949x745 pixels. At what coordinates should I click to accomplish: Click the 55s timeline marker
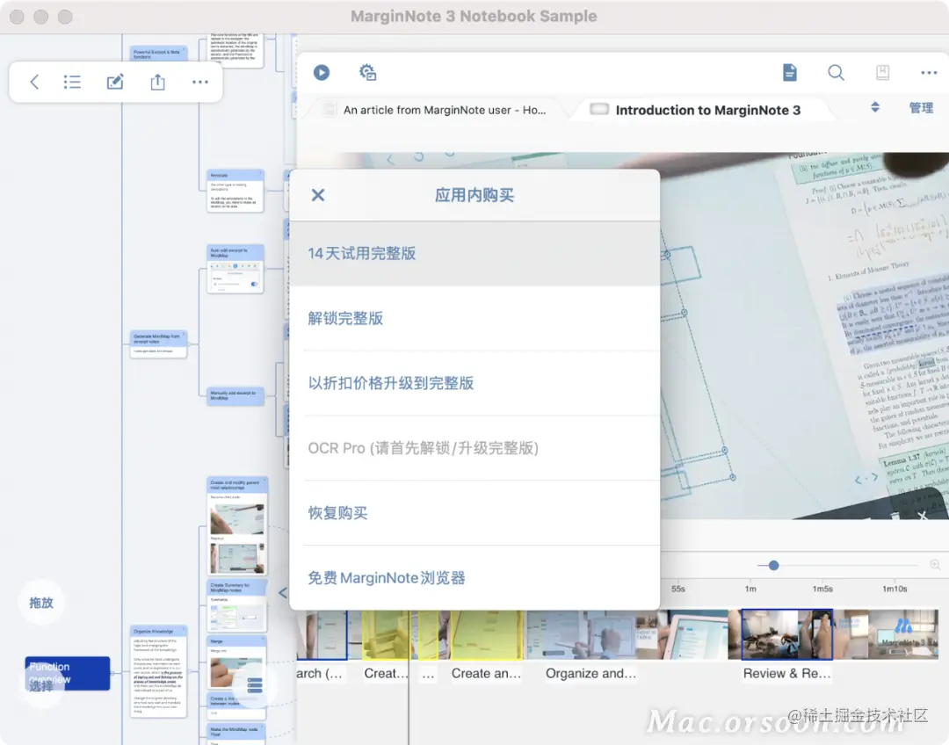pyautogui.click(x=677, y=589)
